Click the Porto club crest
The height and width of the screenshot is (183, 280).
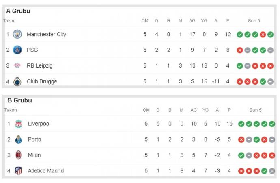point(19,139)
